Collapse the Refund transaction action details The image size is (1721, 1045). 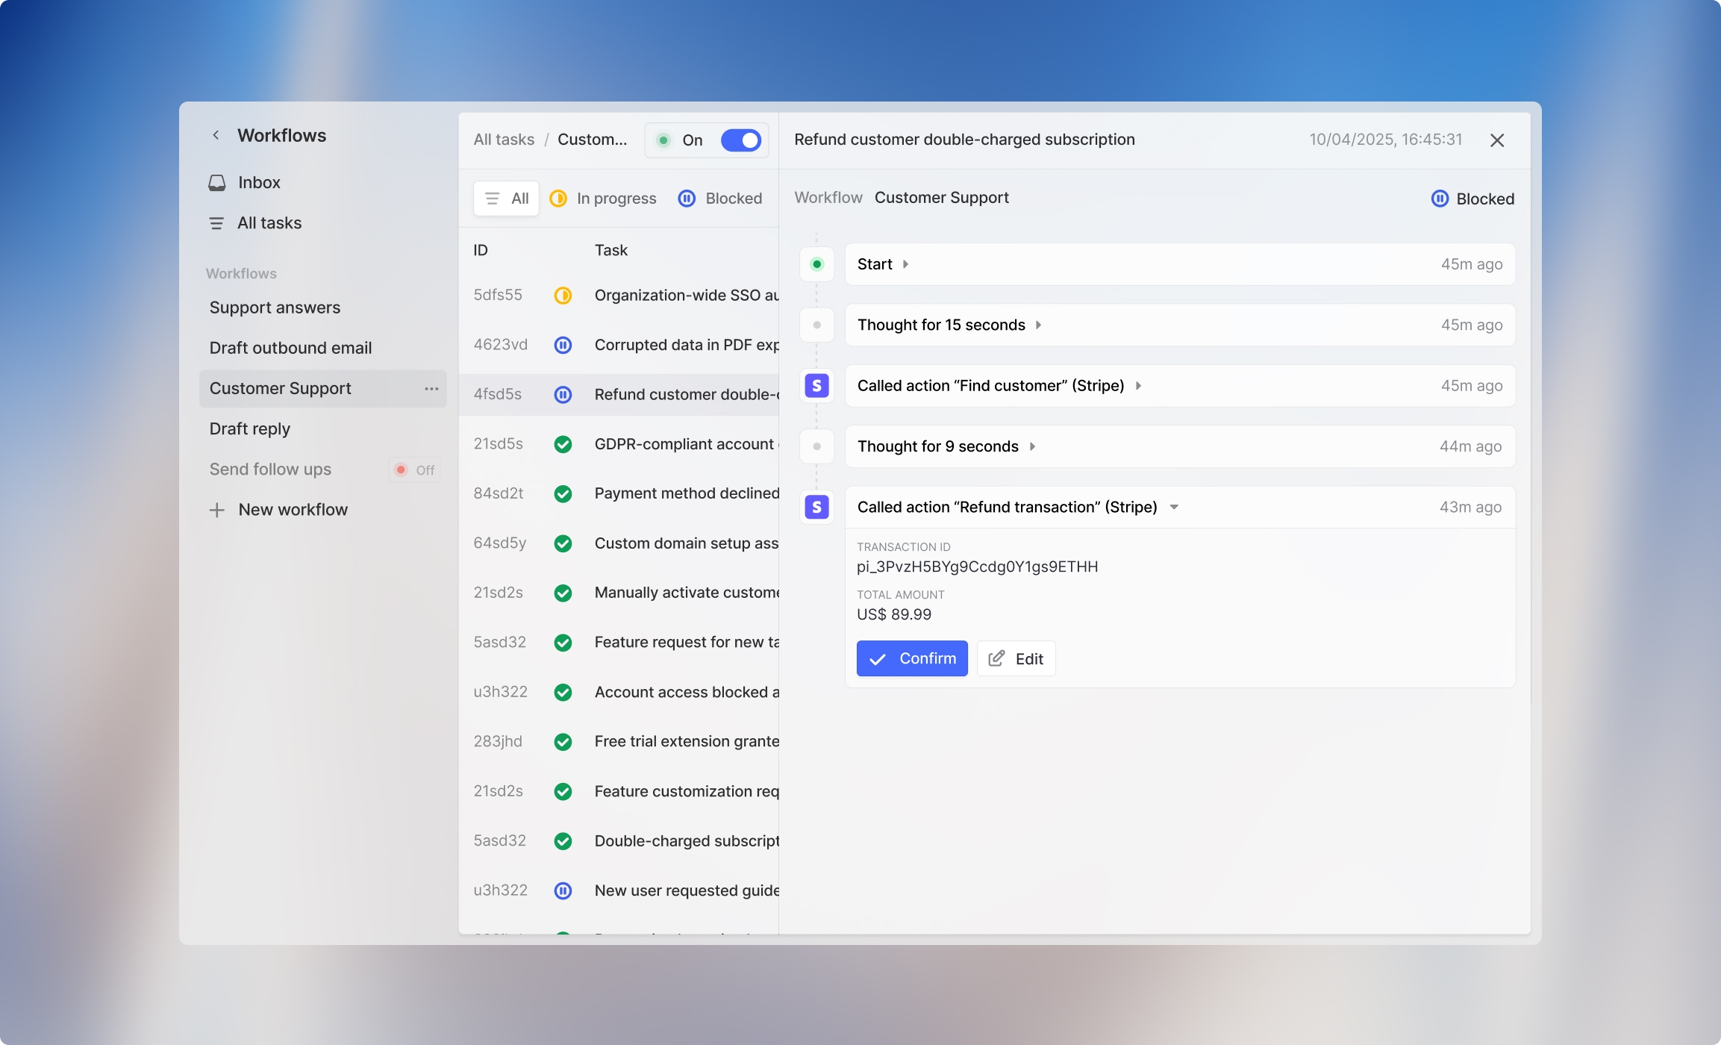point(1174,508)
